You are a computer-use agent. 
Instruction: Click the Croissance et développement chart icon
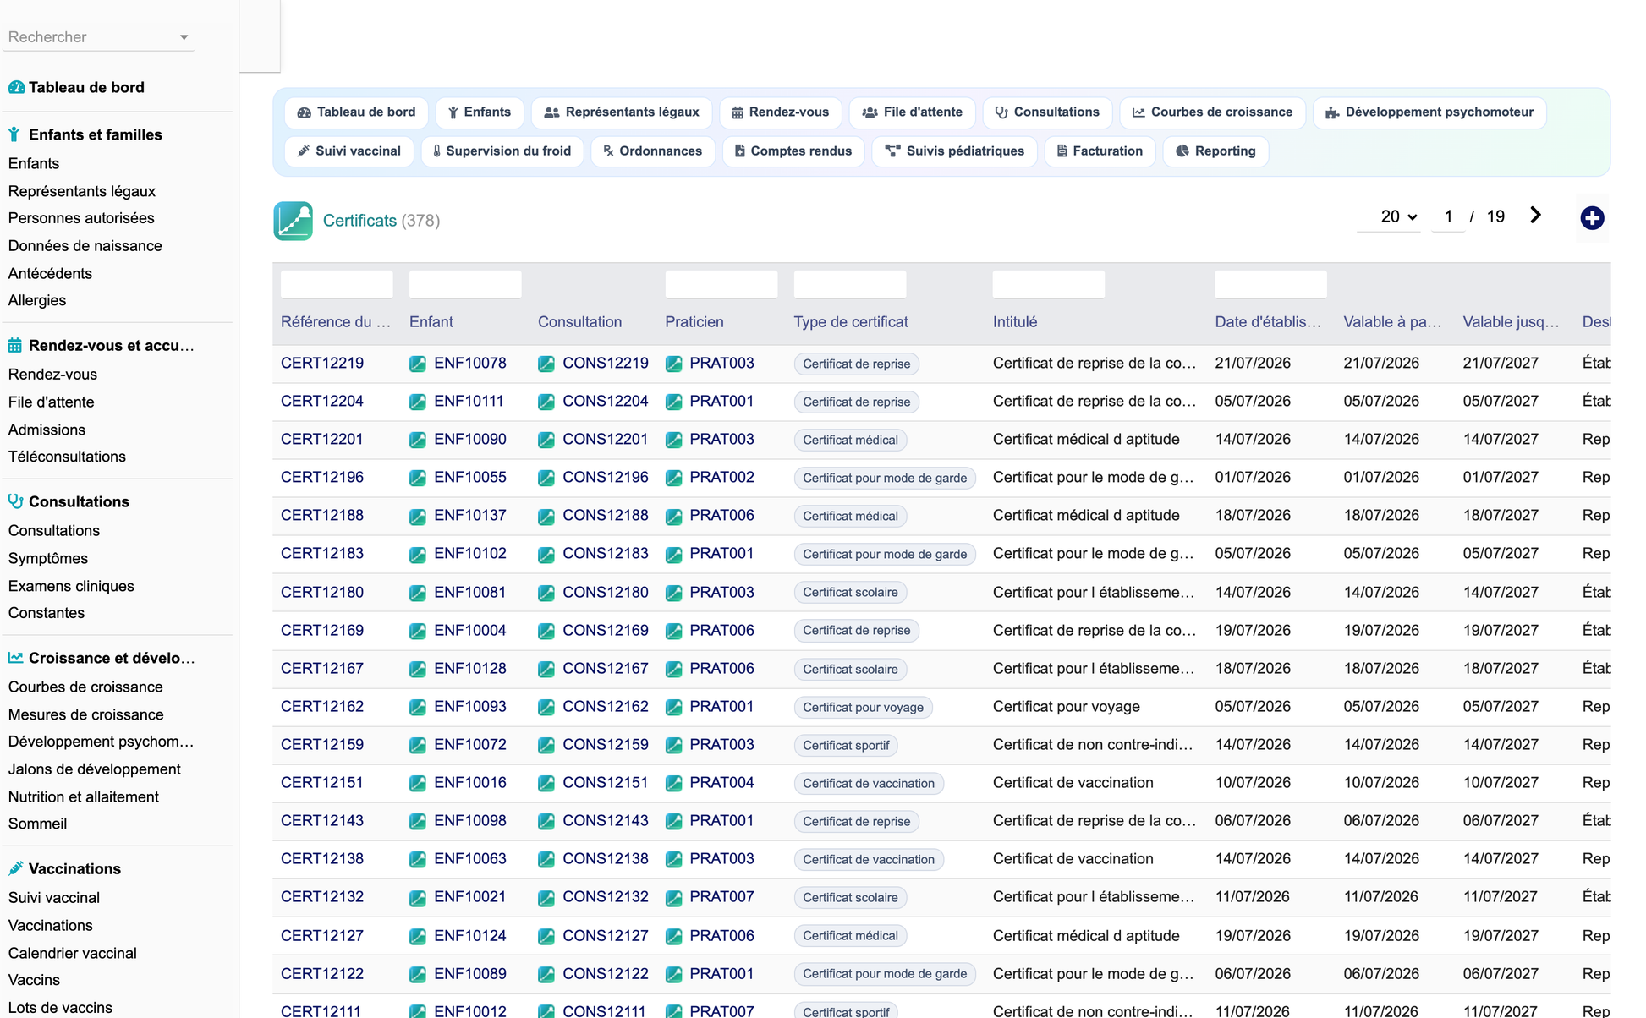(15, 658)
